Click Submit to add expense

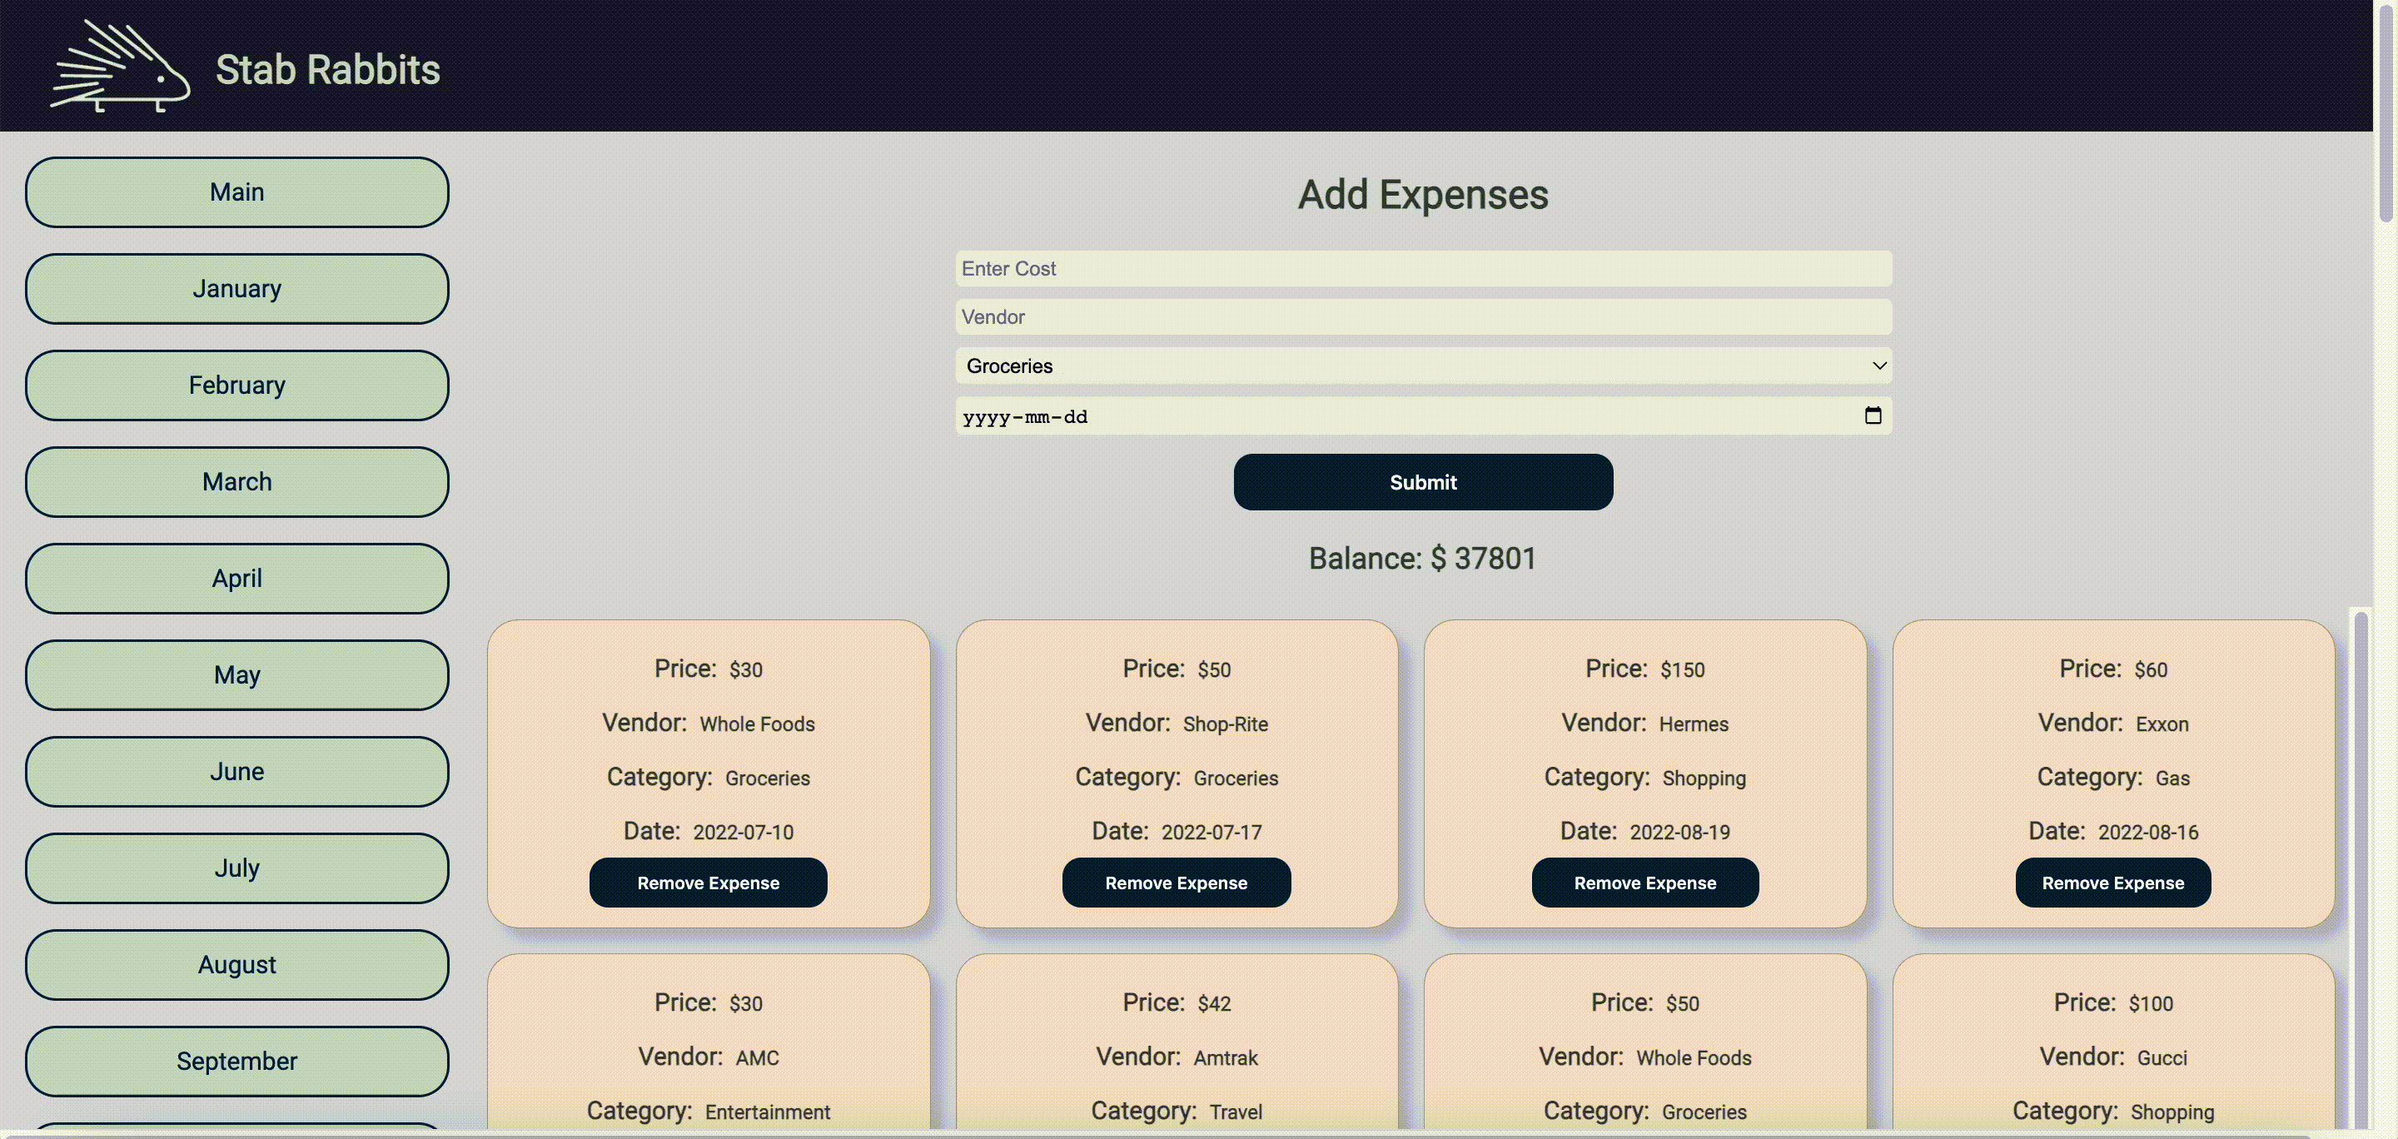[x=1424, y=481]
